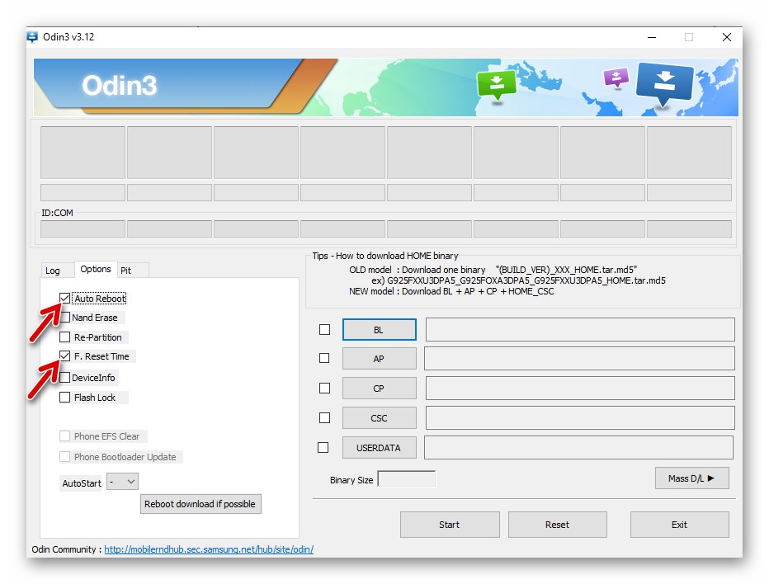Viewport: 769px width, 584px height.
Task: Disable the F. Reset Time checkbox
Action: pos(64,356)
